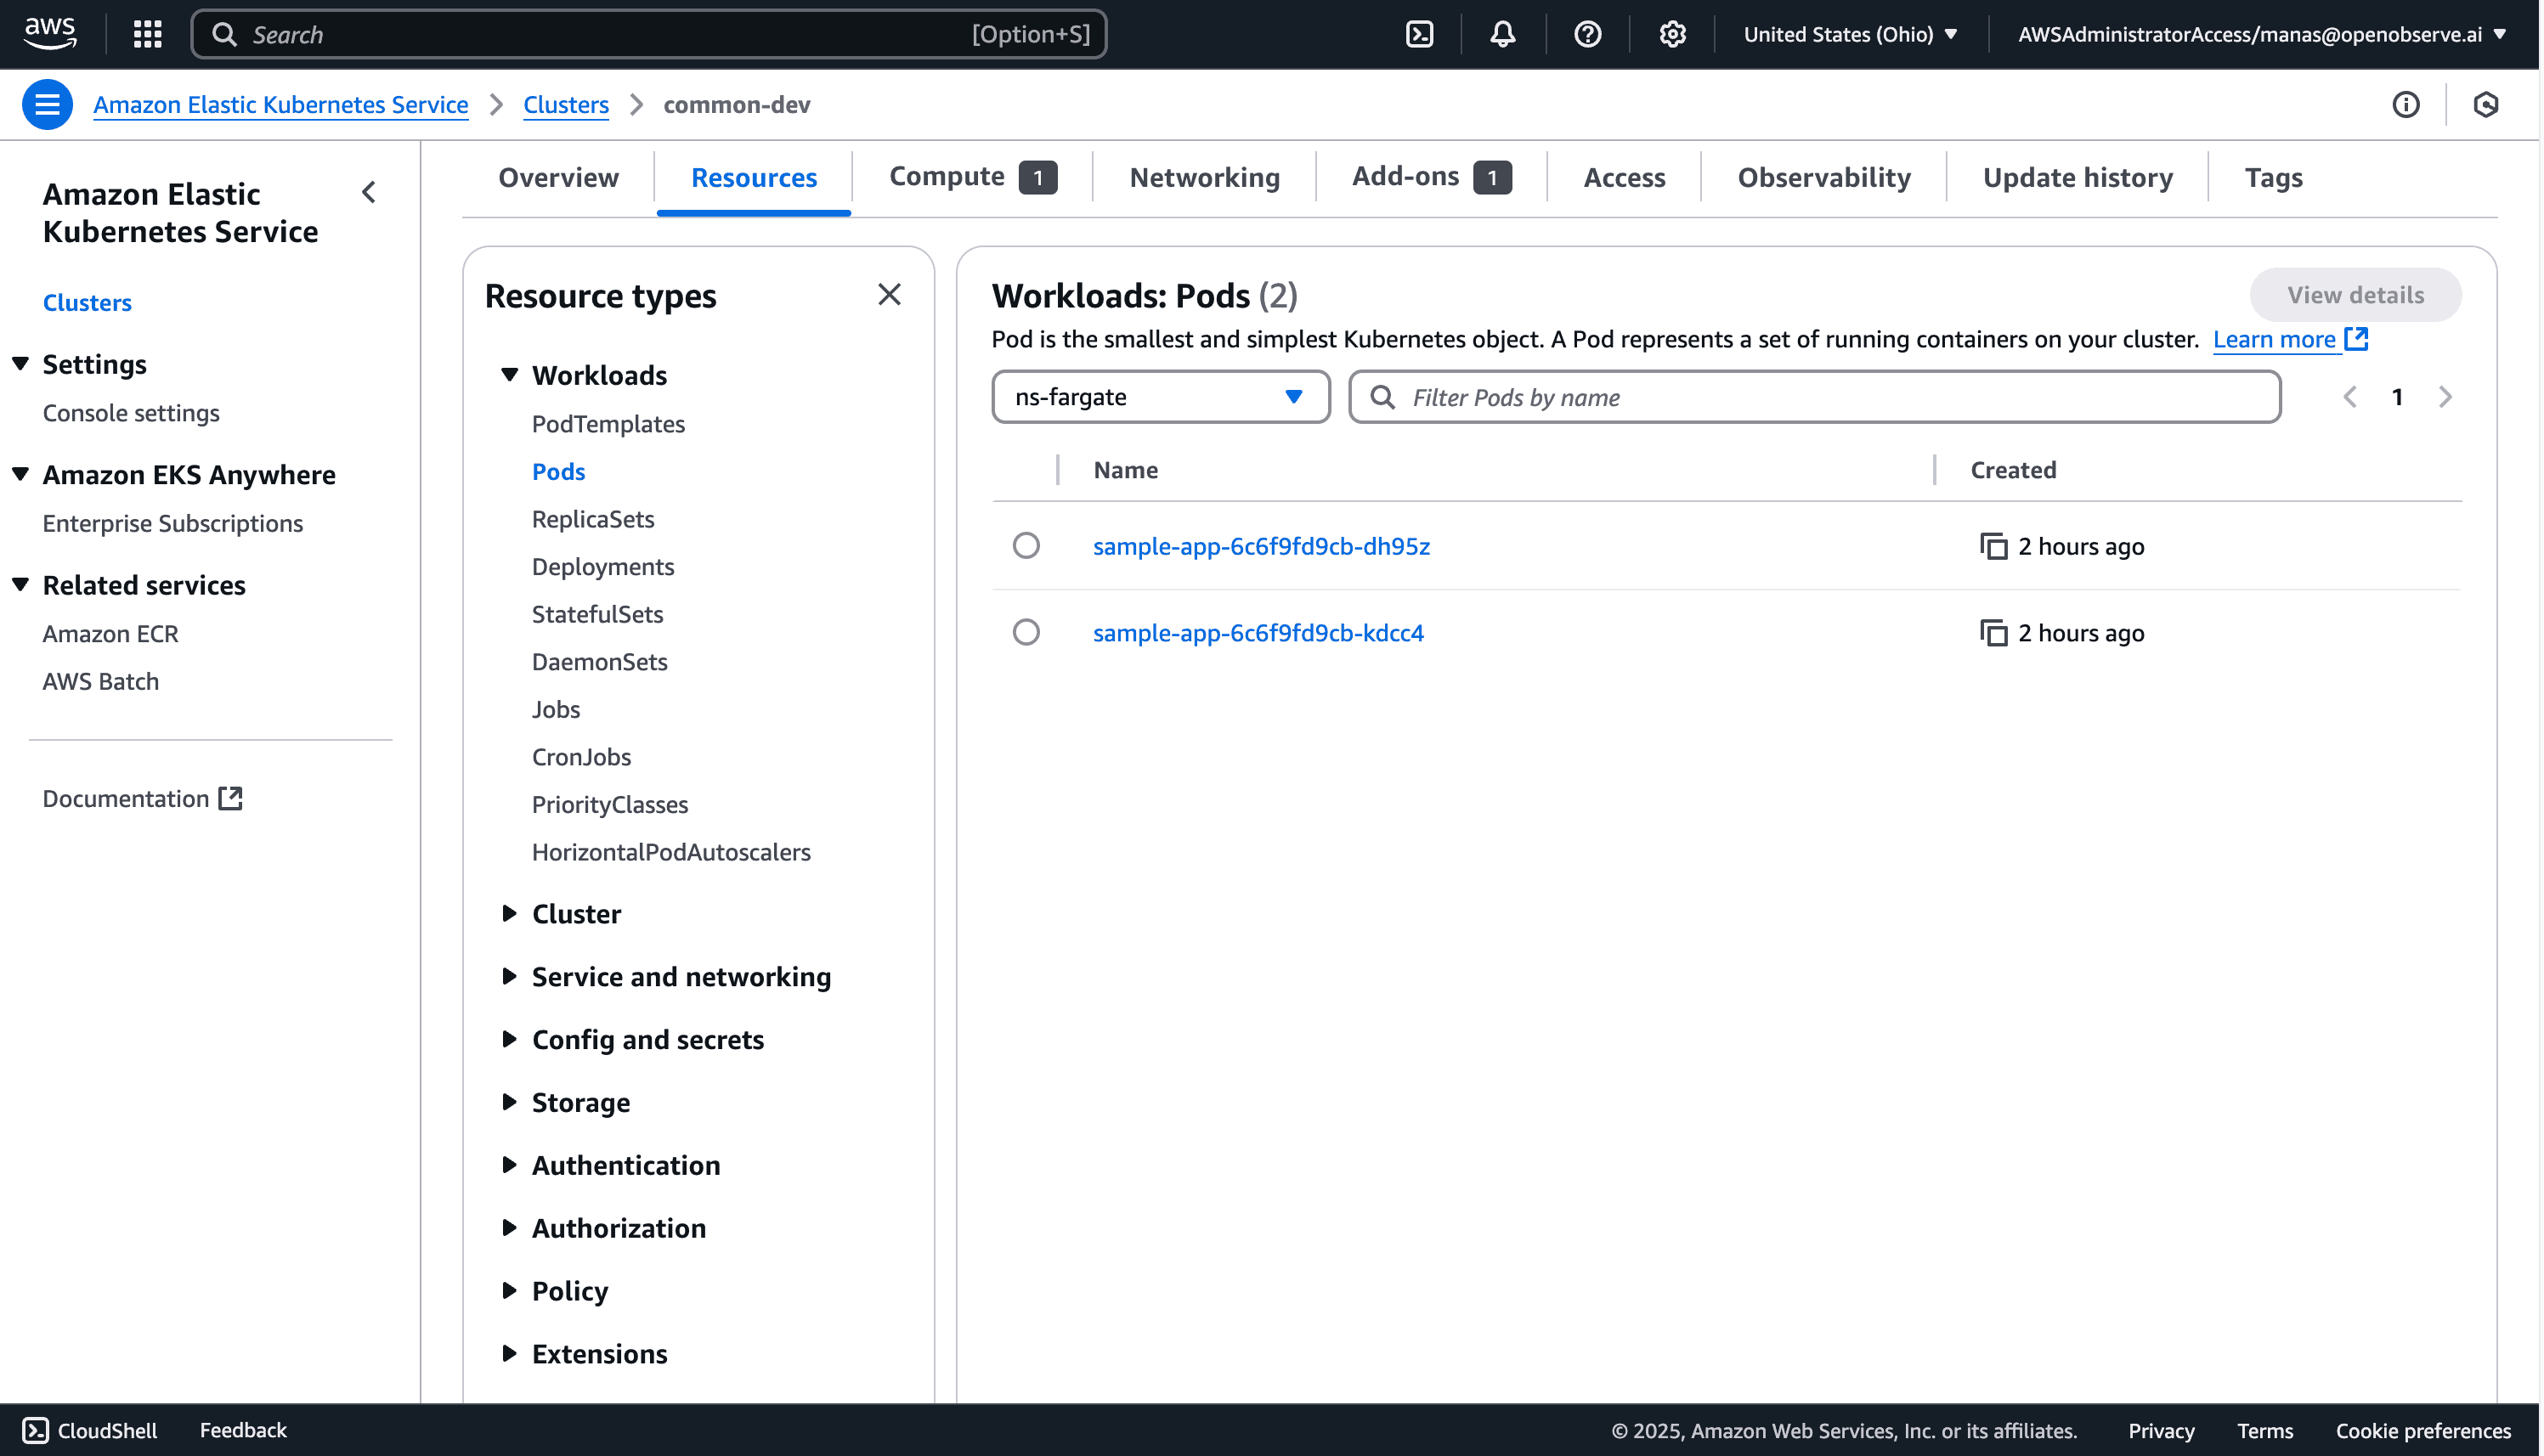The width and height of the screenshot is (2544, 1456).
Task: Click the settings gear in top bar
Action: click(x=1672, y=34)
